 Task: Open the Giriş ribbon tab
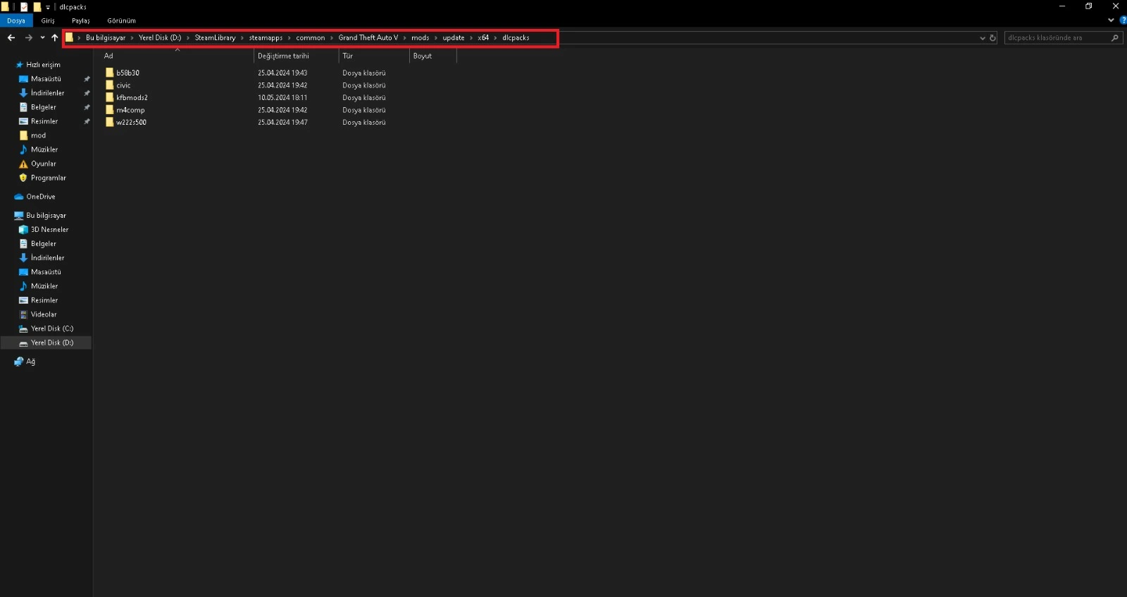(48, 21)
